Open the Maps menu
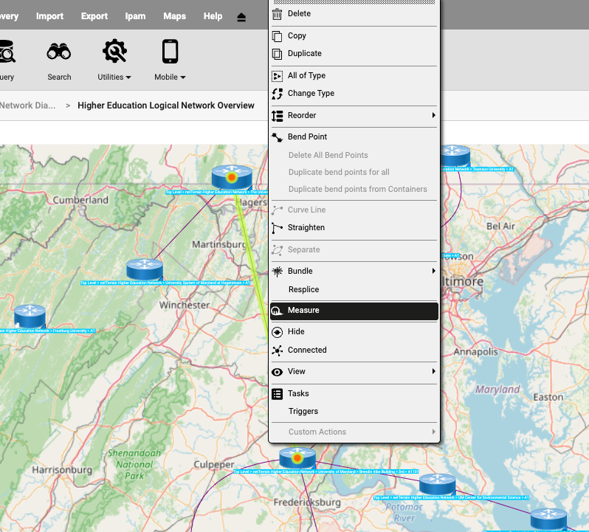589x532 pixels. [x=174, y=16]
